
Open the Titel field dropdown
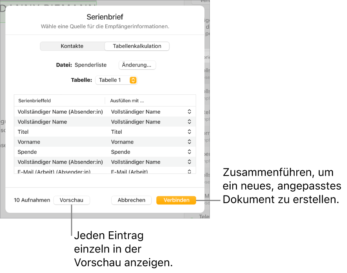189,132
